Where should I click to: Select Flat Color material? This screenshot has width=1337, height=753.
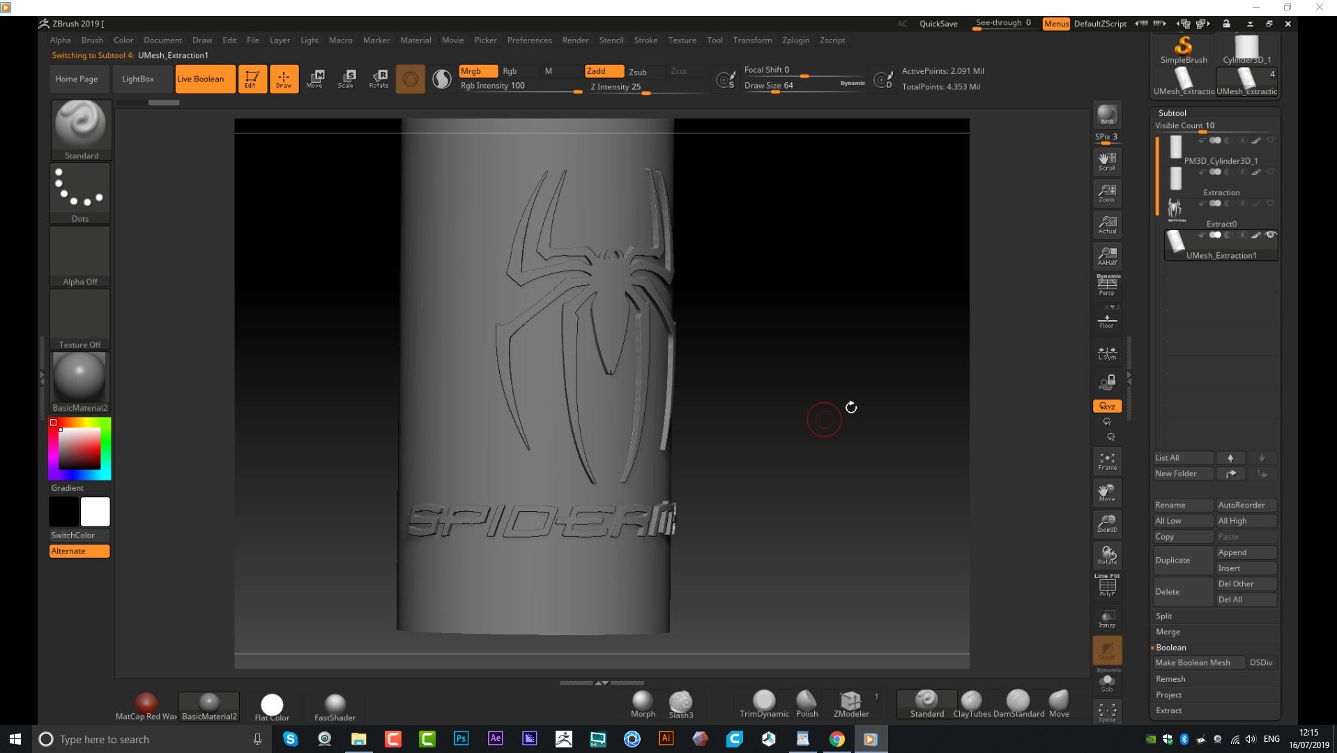[272, 706]
